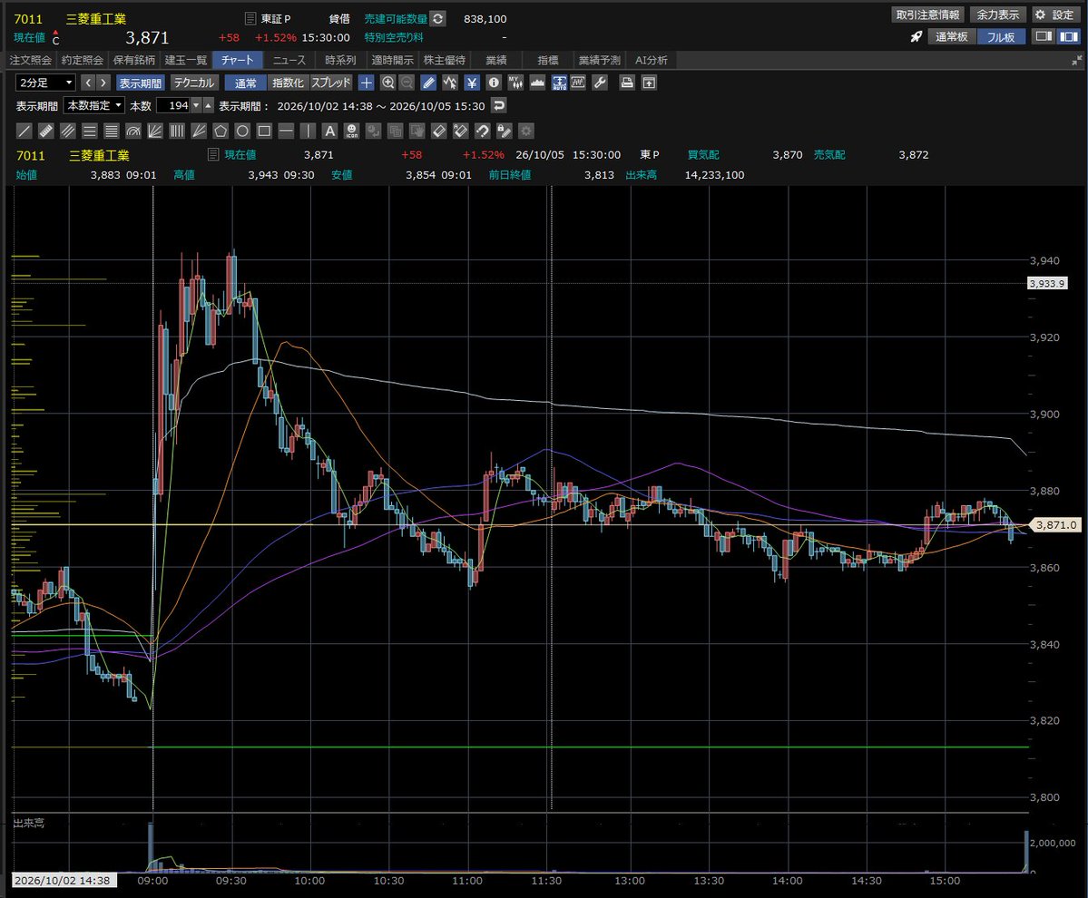Toggle the auto-scale button
The width and height of the screenshot is (1088, 898).
coord(559,83)
